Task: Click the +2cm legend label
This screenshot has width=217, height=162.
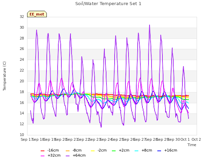Action: [x=124, y=150]
